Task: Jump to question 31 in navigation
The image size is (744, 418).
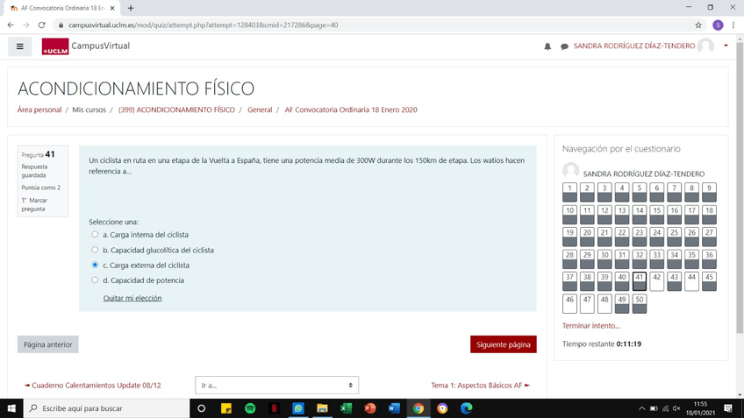Action: click(621, 259)
